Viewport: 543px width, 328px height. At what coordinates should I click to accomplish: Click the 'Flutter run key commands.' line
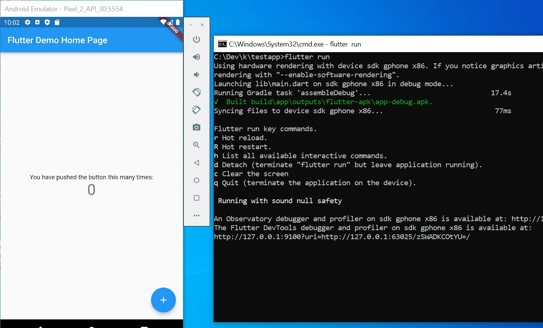[x=265, y=129]
